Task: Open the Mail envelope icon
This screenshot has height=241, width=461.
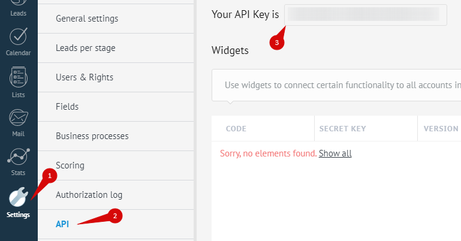Action: [x=19, y=118]
